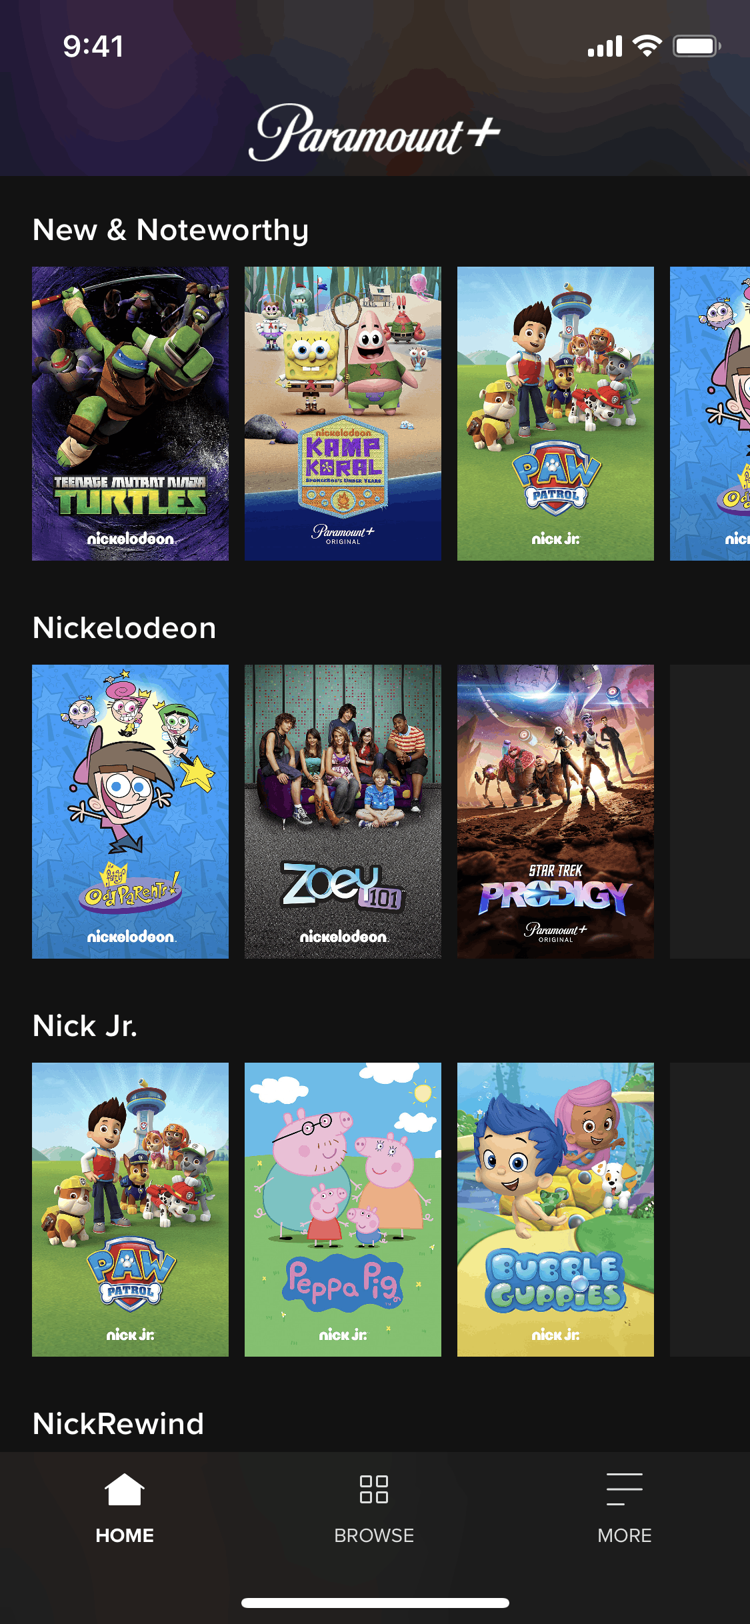
Task: Open PAW Patrol in New & Noteworthy
Action: point(555,413)
